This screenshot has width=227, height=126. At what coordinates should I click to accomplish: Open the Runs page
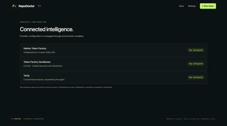point(181,6)
